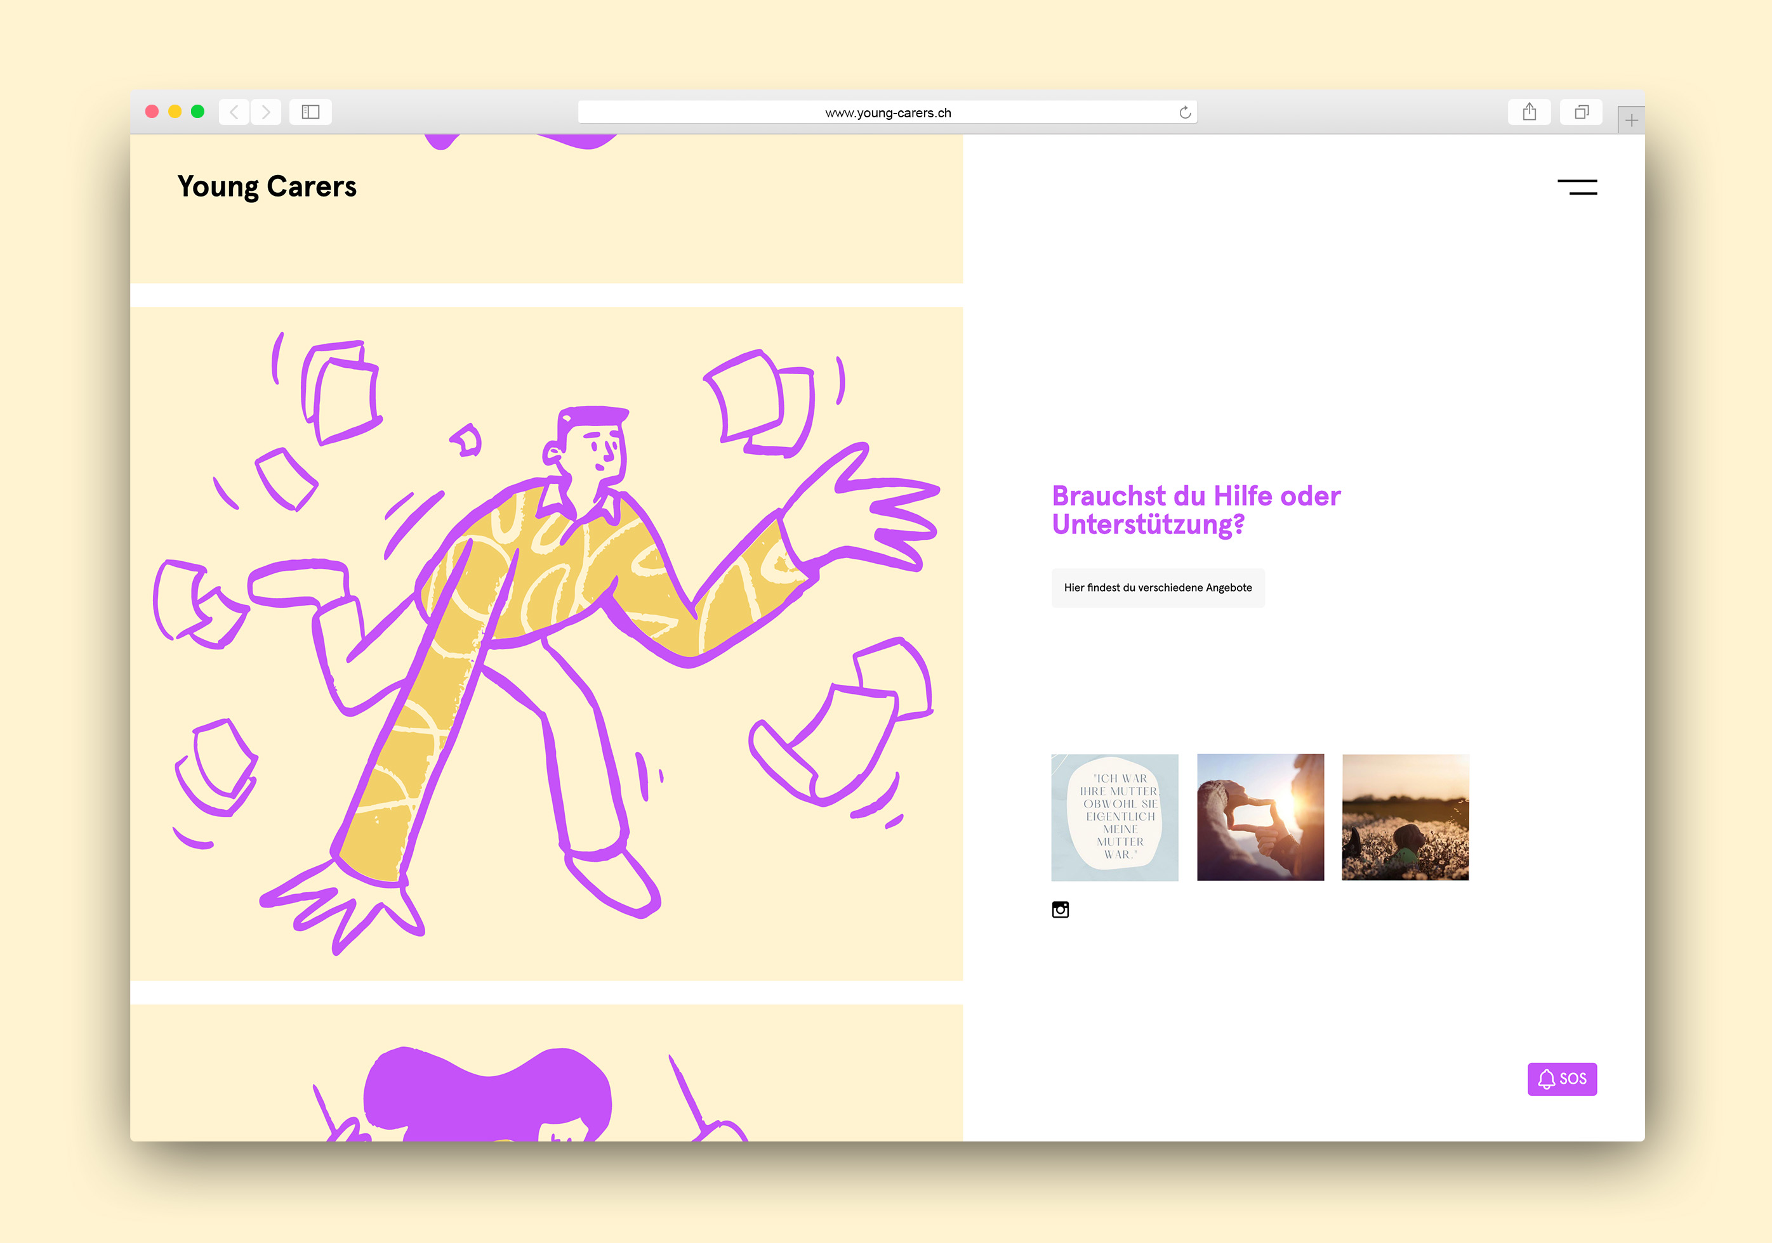
Task: Click the purple SOS bell button
Action: [x=1562, y=1079]
